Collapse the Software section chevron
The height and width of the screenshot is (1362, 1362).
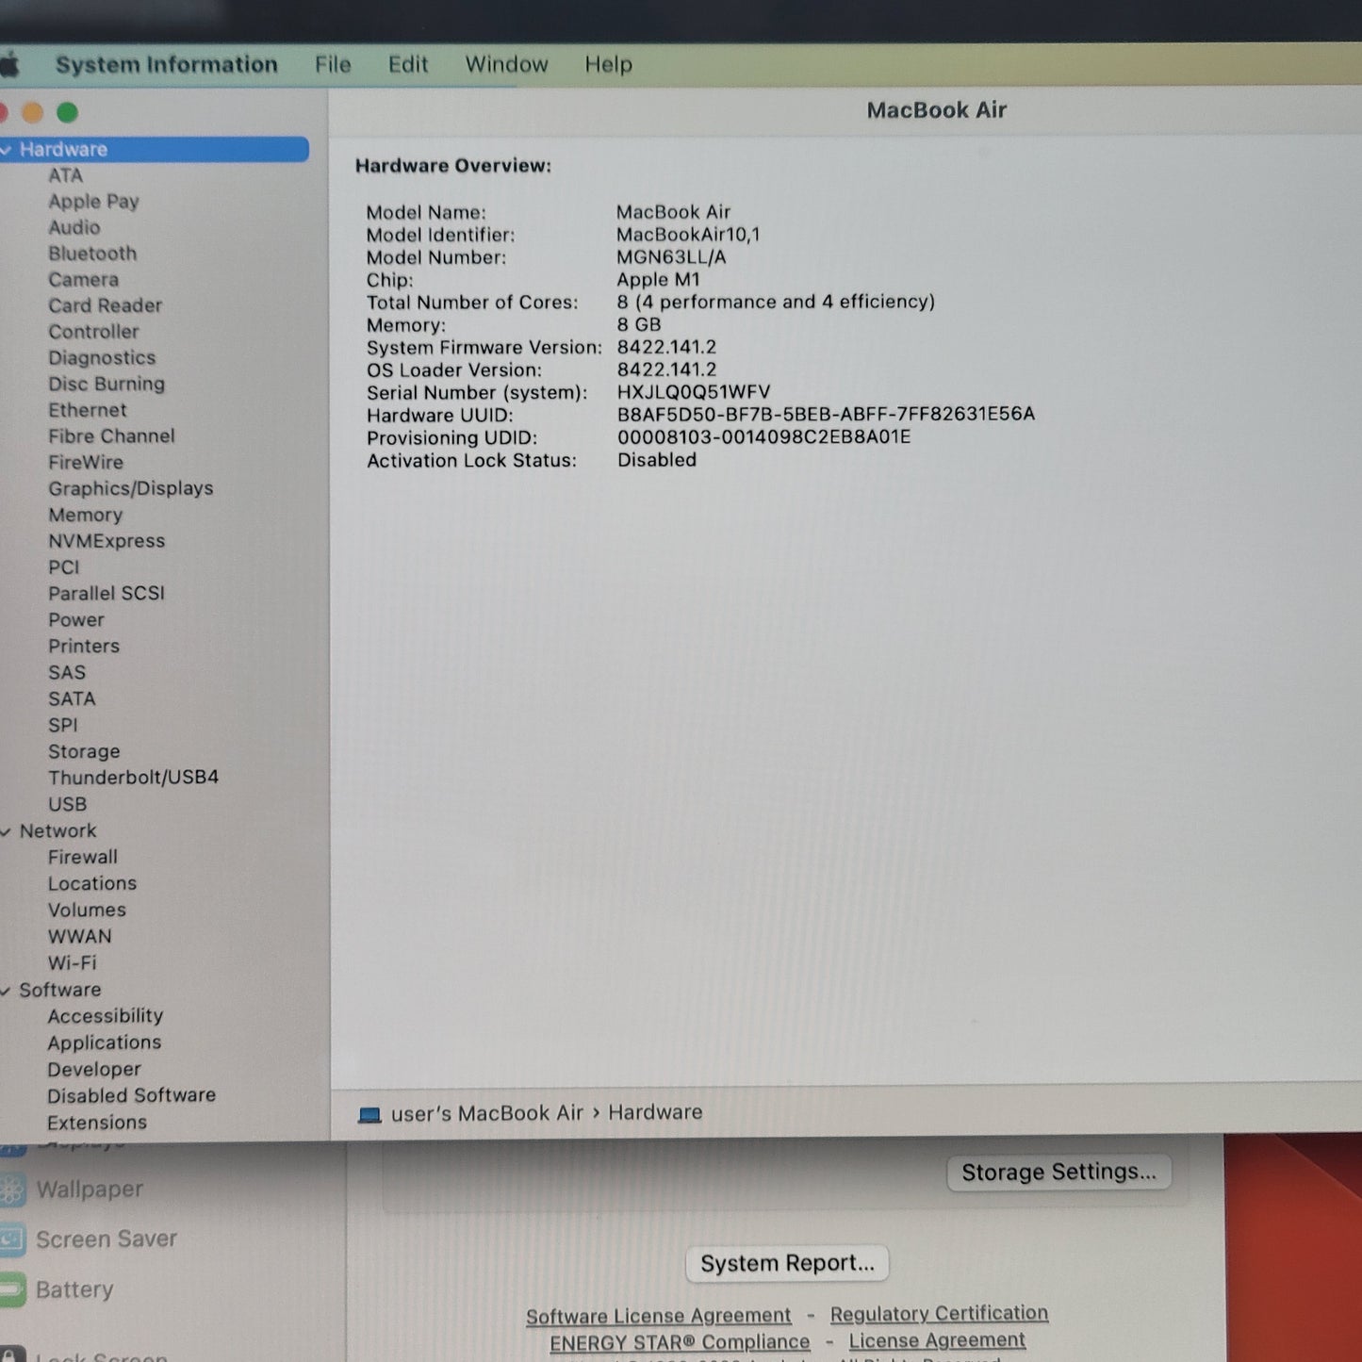pyautogui.click(x=6, y=991)
